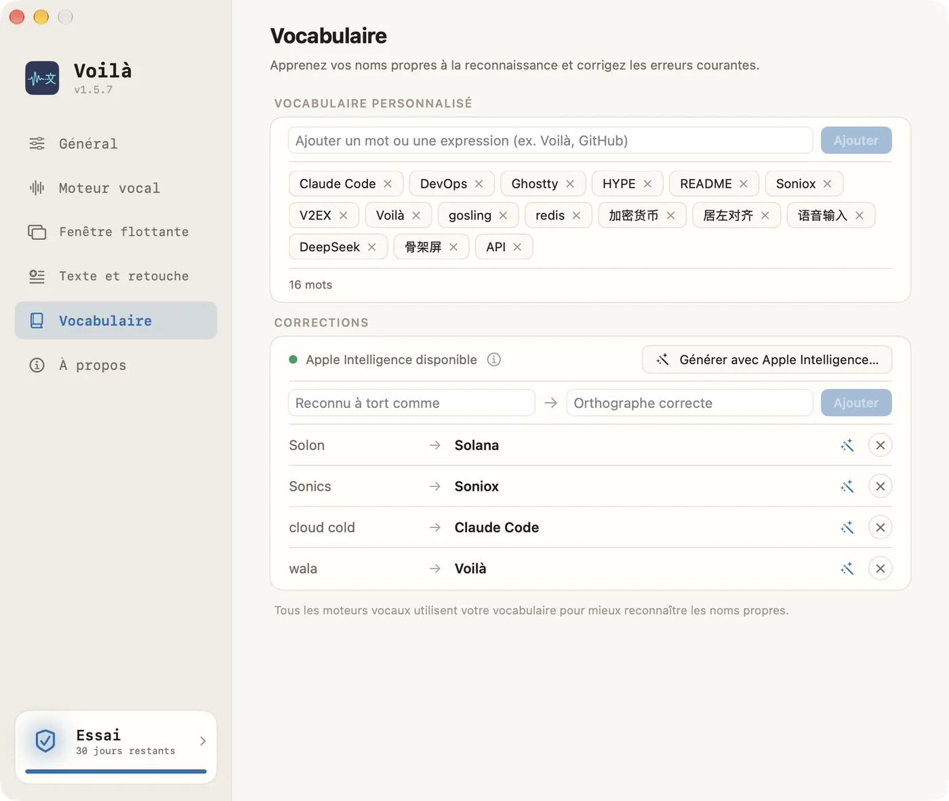This screenshot has width=949, height=801.
Task: Focus the add word or expression field
Action: [550, 140]
